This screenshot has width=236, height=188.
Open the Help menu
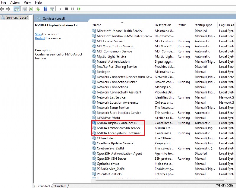38,2
